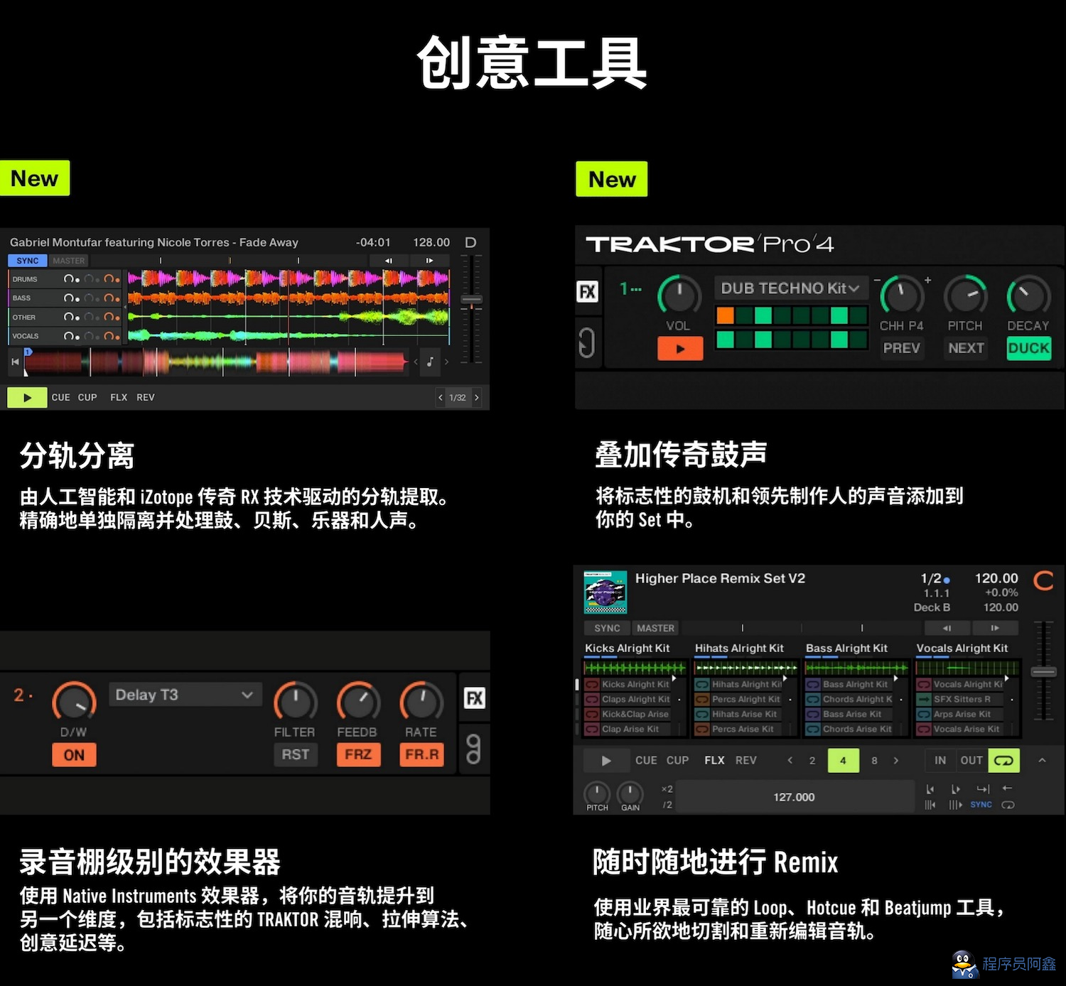Collapse the Remix deck advanced panel chevron
The height and width of the screenshot is (986, 1066).
1042,760
